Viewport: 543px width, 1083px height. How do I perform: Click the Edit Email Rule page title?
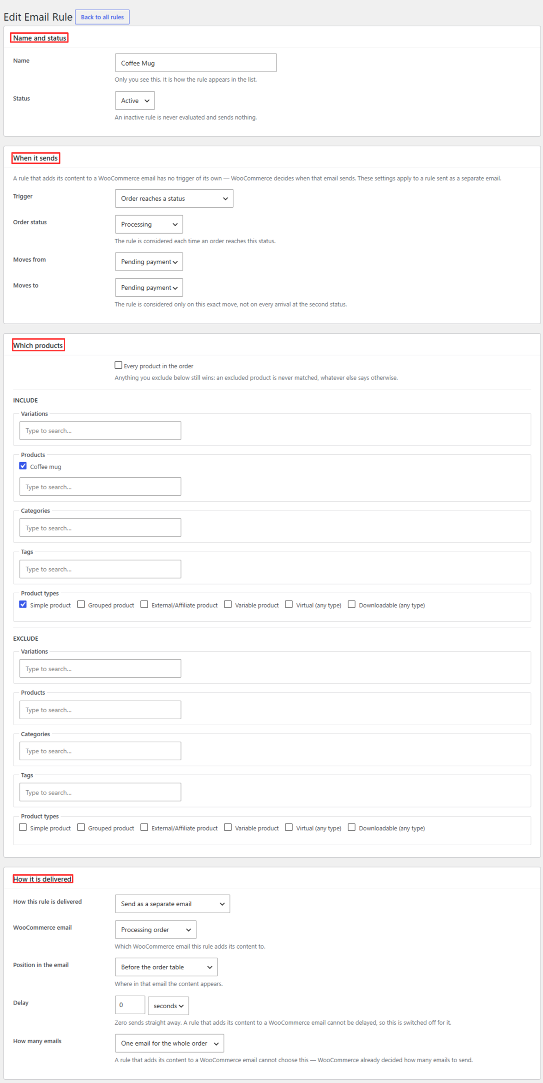38,17
